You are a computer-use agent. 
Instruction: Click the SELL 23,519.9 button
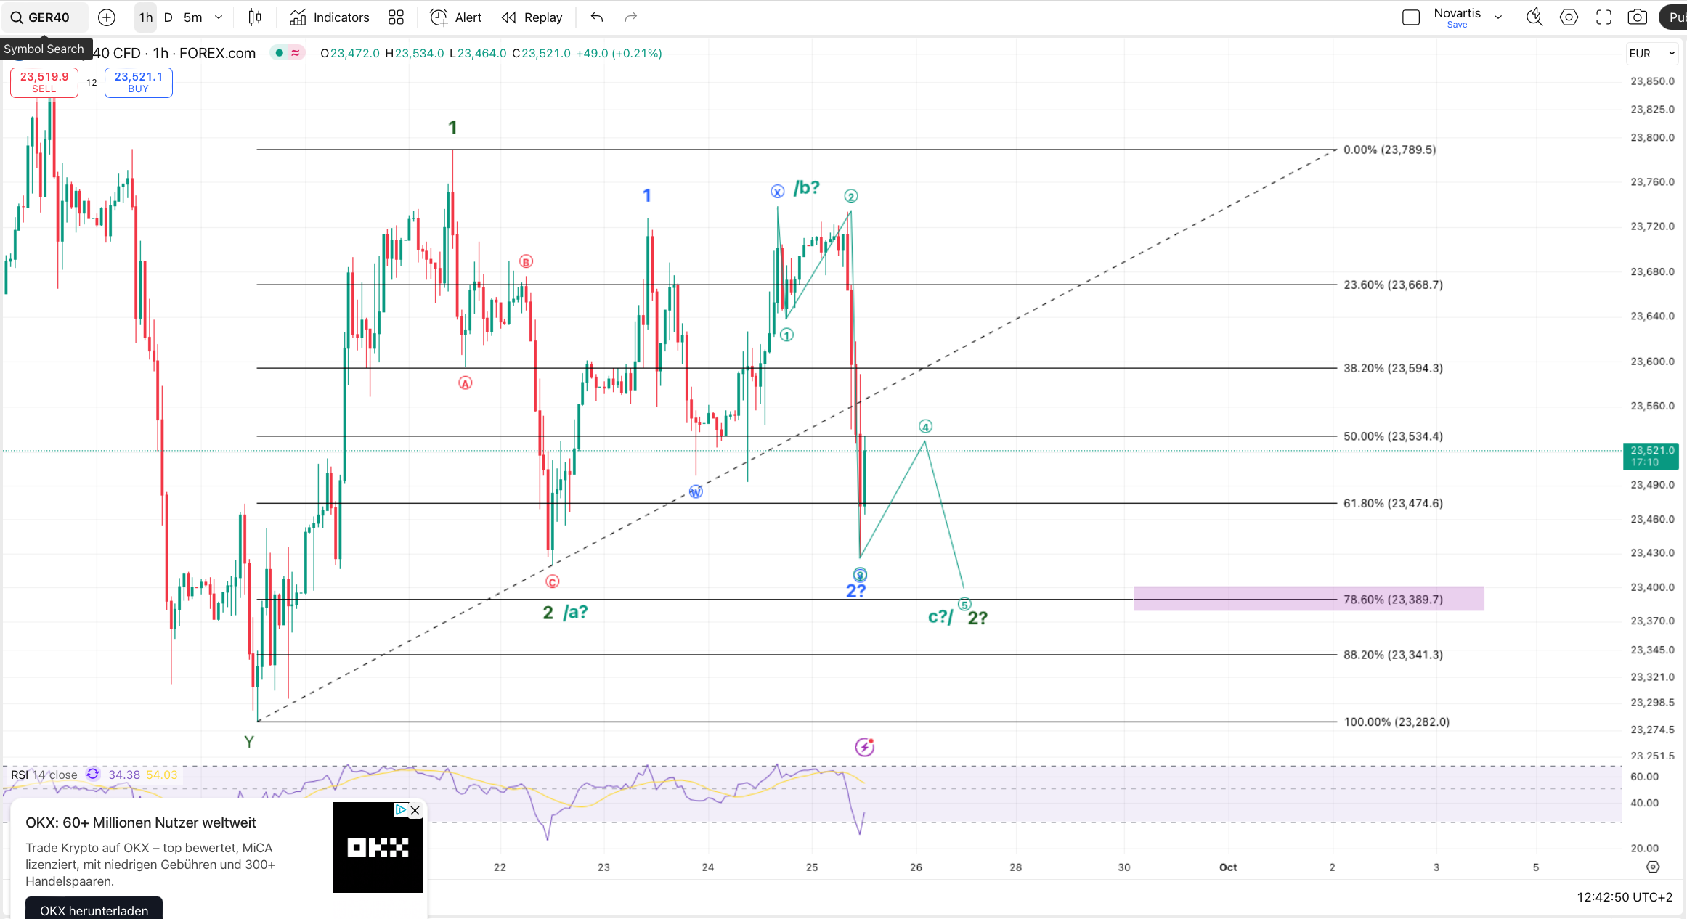pyautogui.click(x=44, y=82)
